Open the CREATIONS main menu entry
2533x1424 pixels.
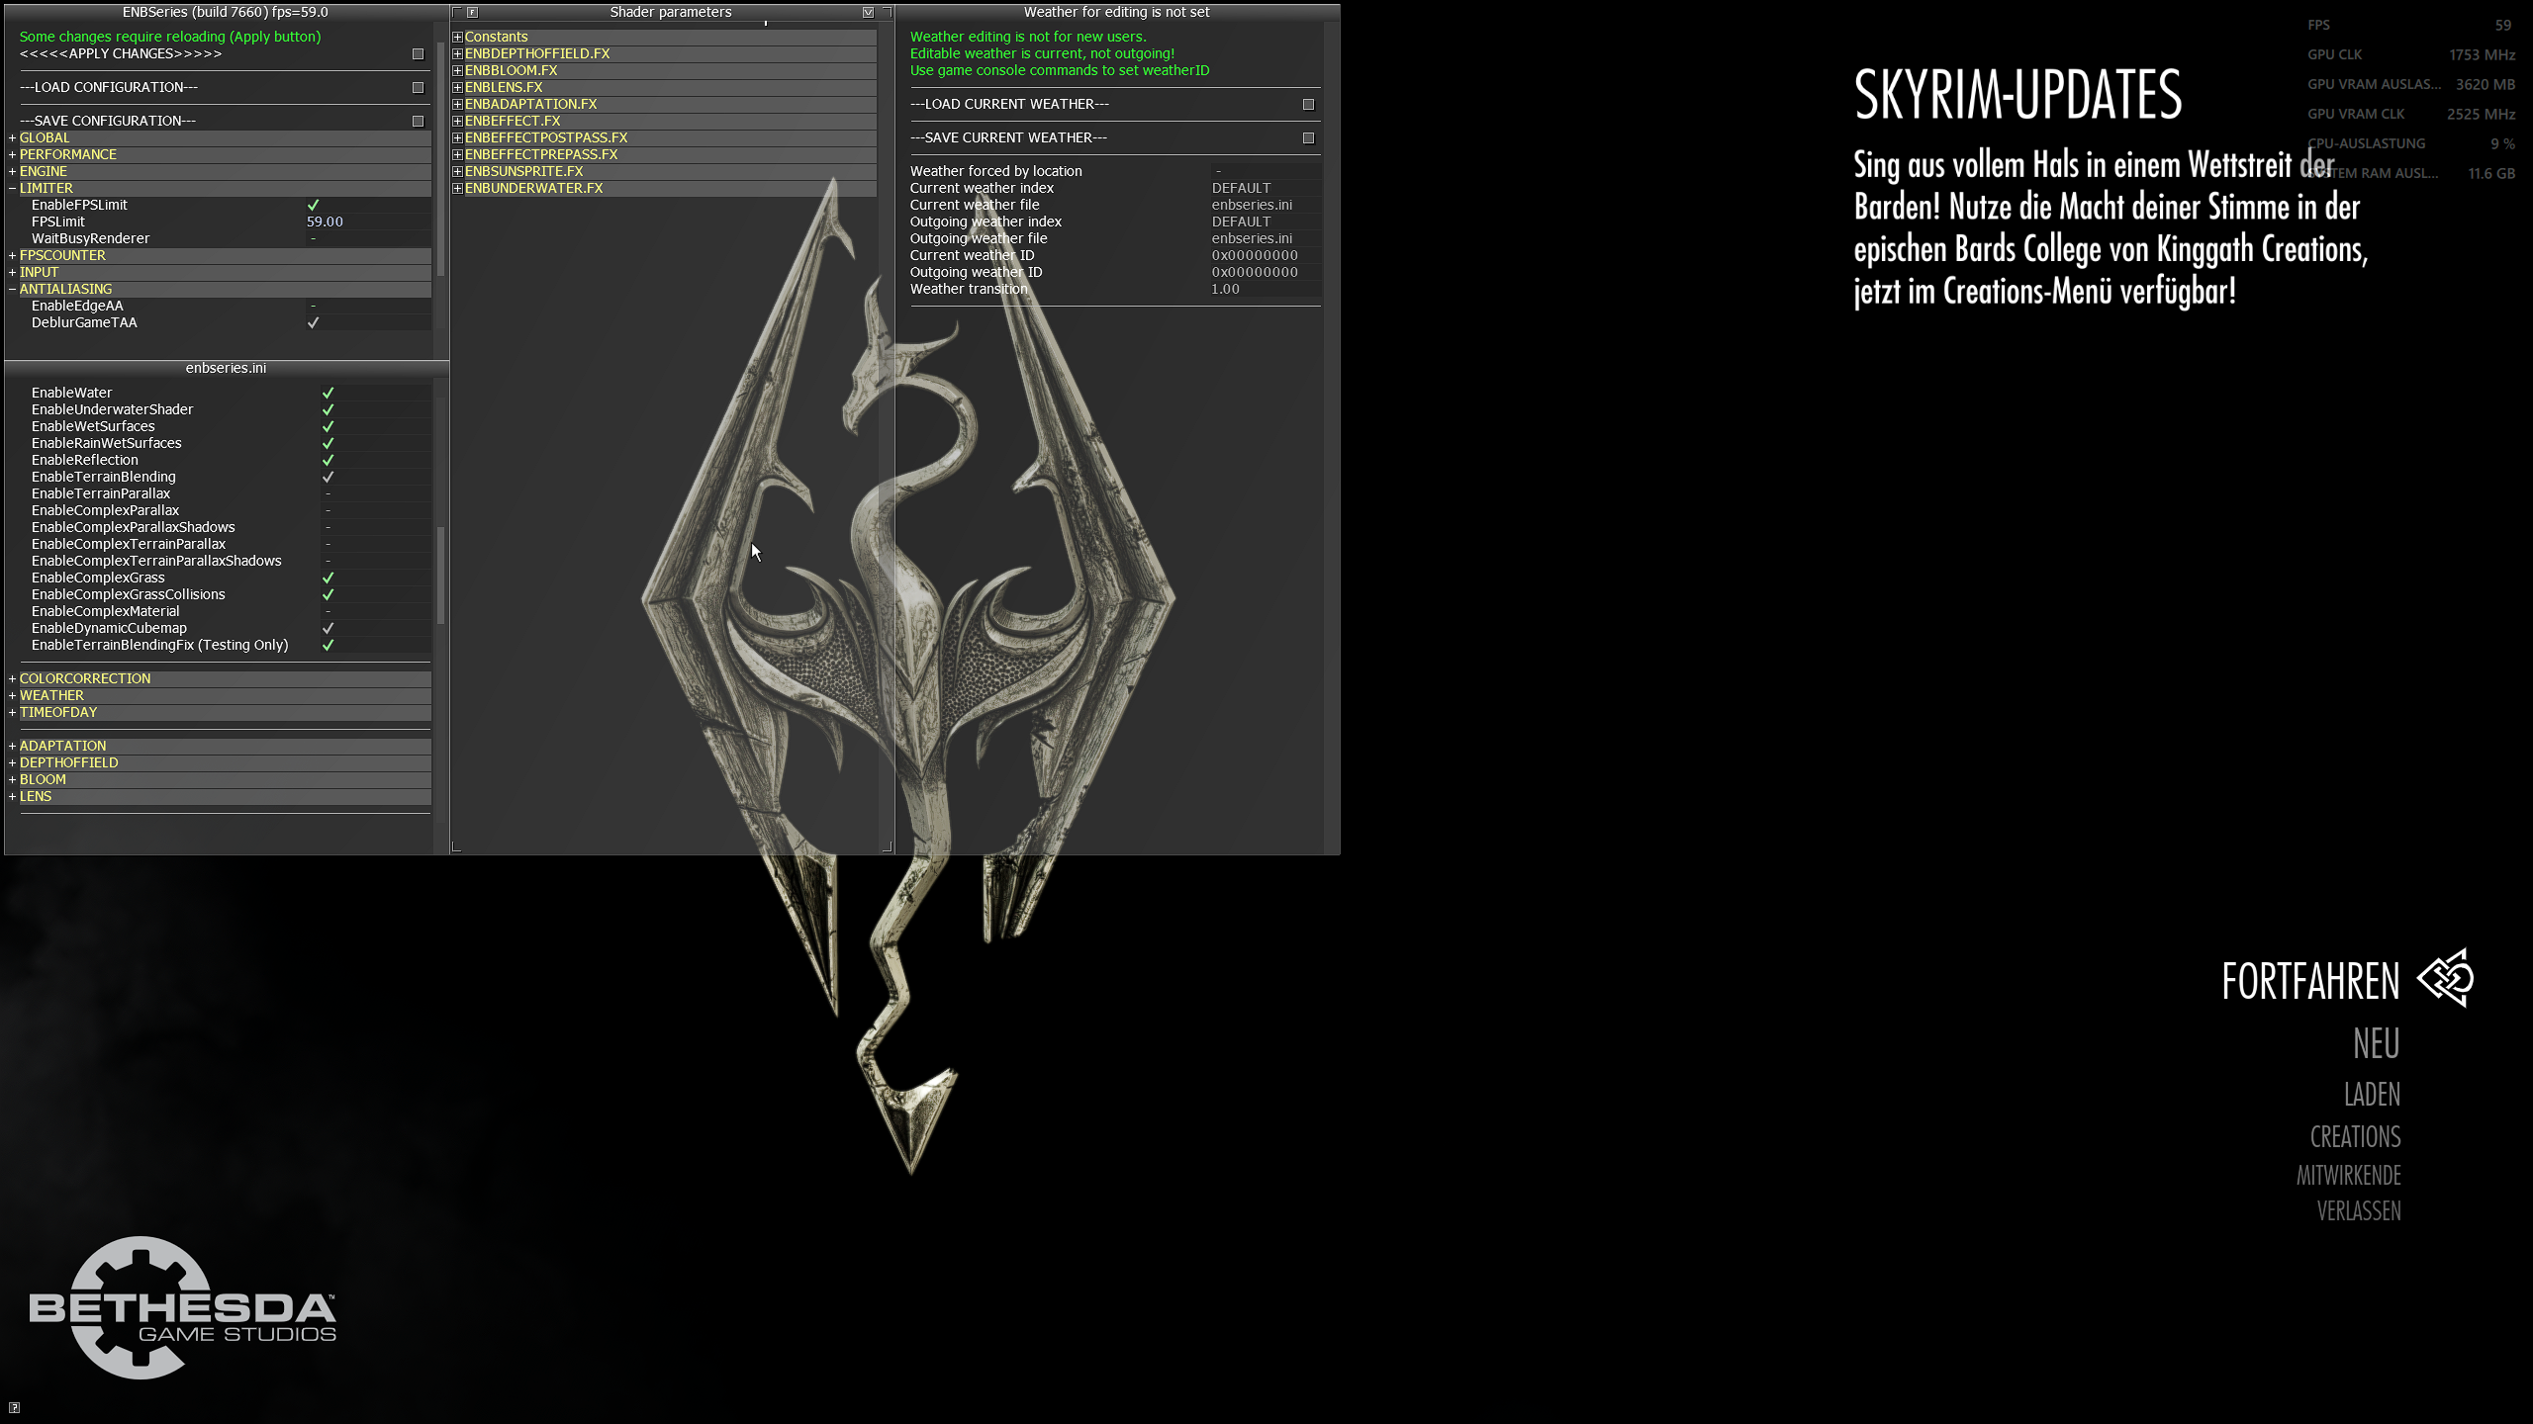tap(2355, 1137)
